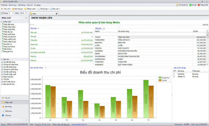Image resolution: width=209 pixels, height=126 pixels.
Task: Open Chi tiết đặt hàng report
Action: [x=9, y=62]
